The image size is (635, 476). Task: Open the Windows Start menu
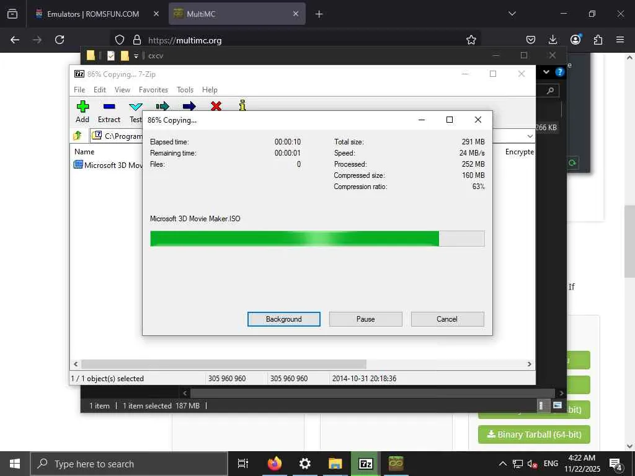[x=15, y=464]
